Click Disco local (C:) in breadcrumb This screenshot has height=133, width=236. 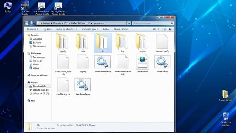click(60, 23)
